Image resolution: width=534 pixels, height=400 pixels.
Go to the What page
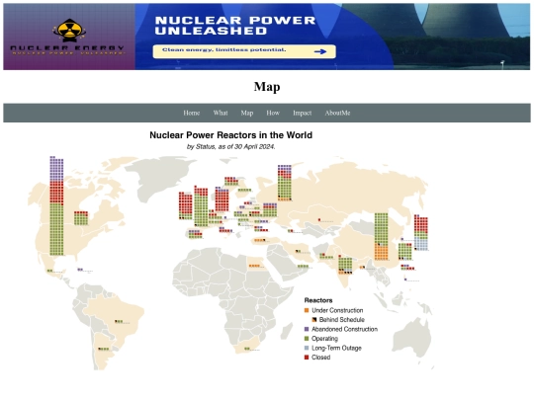pyautogui.click(x=221, y=113)
